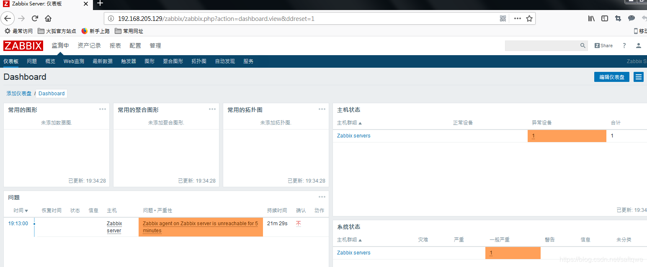This screenshot has width=647, height=267.
Task: Open the dashboard hamburger actions menu
Action: click(639, 77)
